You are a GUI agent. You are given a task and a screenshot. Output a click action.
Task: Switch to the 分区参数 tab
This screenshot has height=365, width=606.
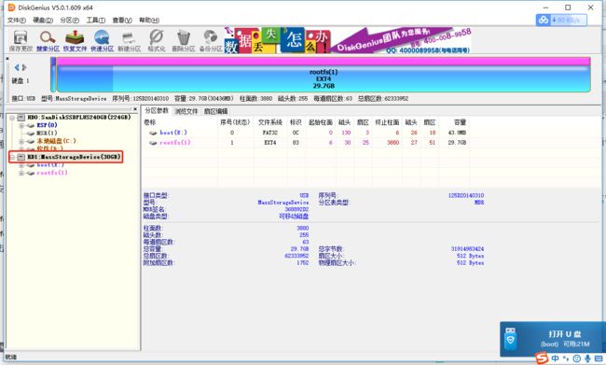(157, 111)
